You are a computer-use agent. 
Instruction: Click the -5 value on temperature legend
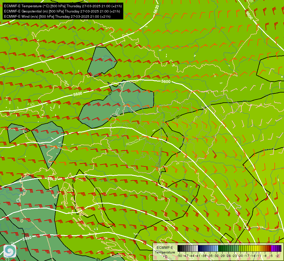click(271, 256)
